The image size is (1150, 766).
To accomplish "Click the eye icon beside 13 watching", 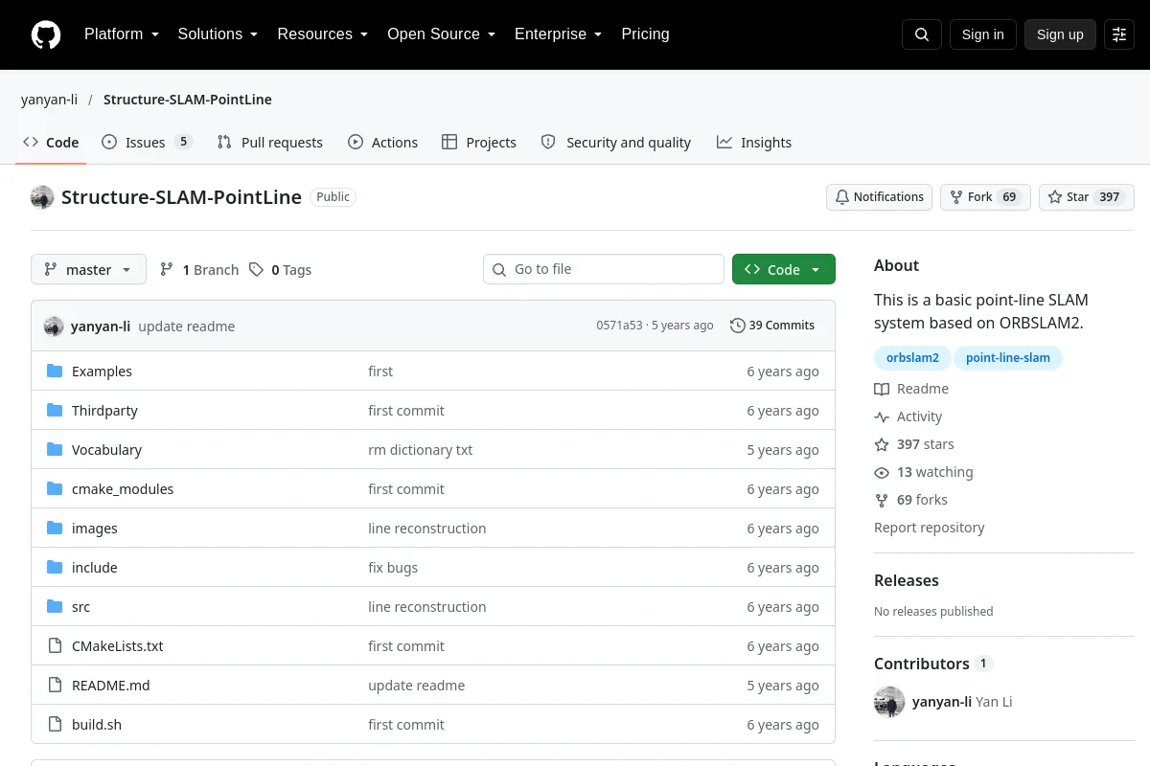I will coord(882,472).
